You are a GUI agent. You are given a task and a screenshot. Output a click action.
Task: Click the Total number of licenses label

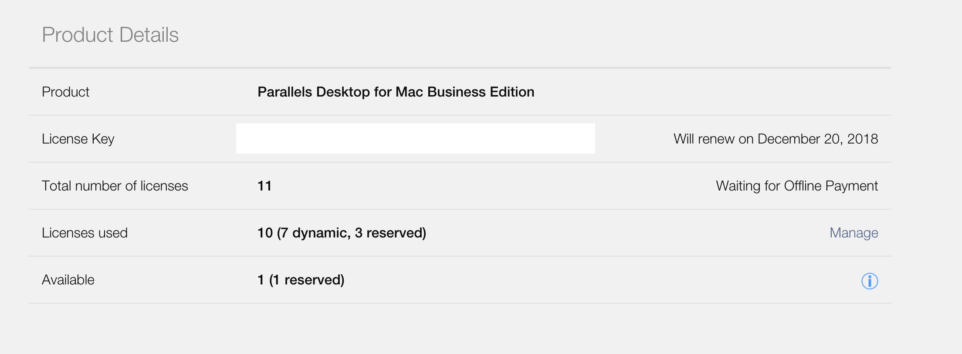click(x=115, y=186)
